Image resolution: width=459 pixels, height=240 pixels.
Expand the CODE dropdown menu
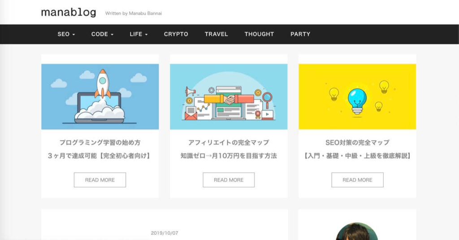click(102, 34)
